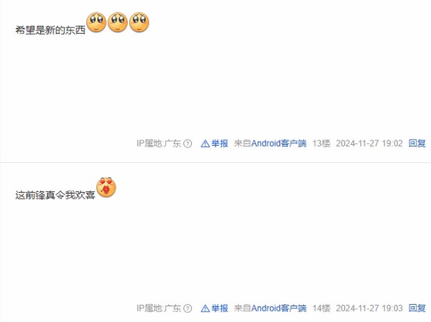Click the middle teary-eyed emoji in the 13楼 post

tap(118, 22)
